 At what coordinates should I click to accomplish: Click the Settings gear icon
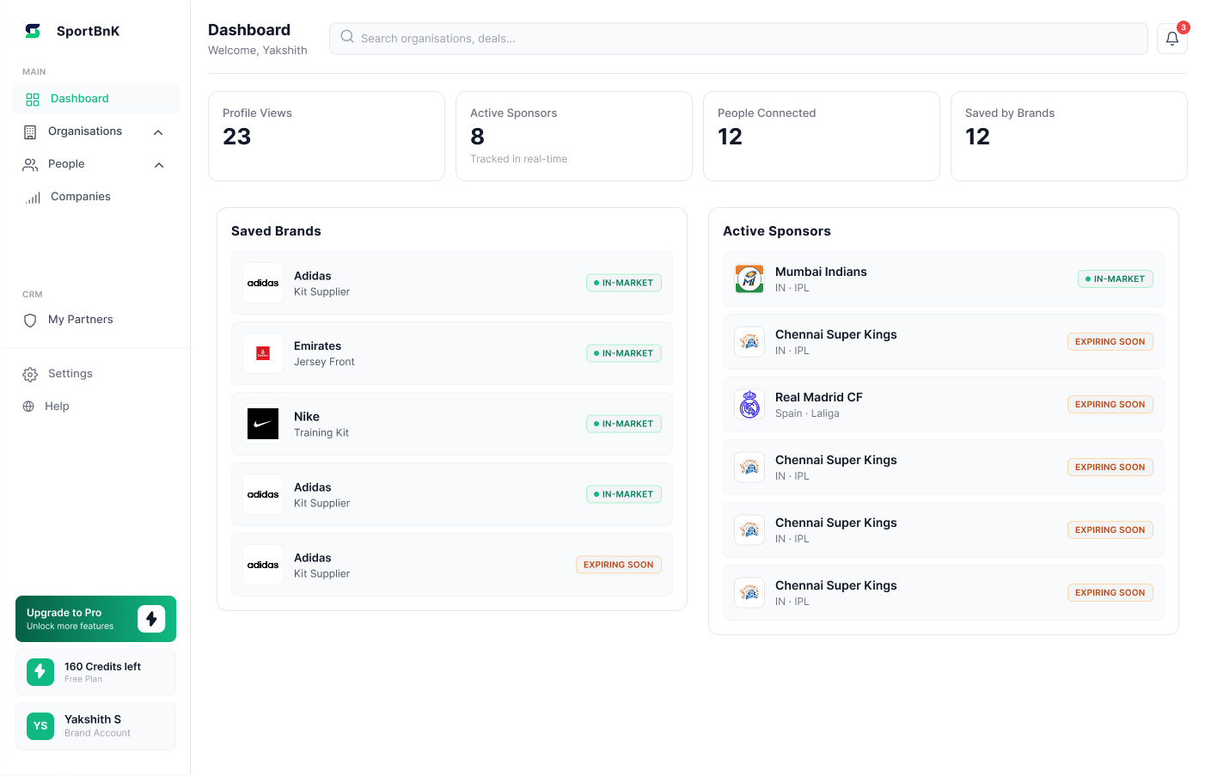(x=30, y=375)
